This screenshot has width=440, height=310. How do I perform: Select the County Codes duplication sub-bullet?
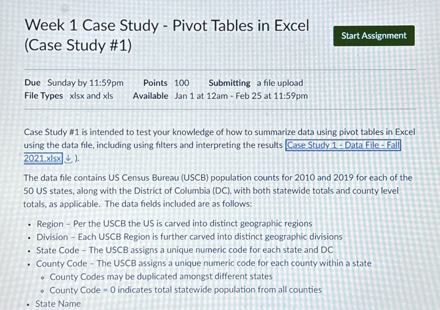tap(162, 276)
